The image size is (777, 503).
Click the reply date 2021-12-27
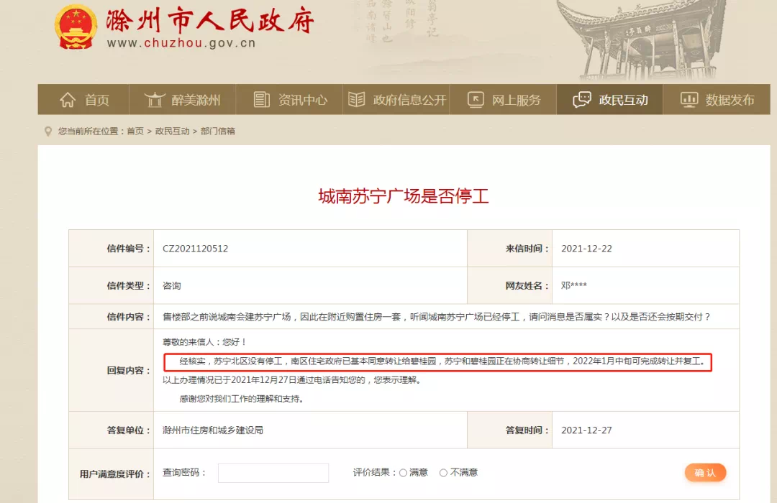tap(586, 430)
